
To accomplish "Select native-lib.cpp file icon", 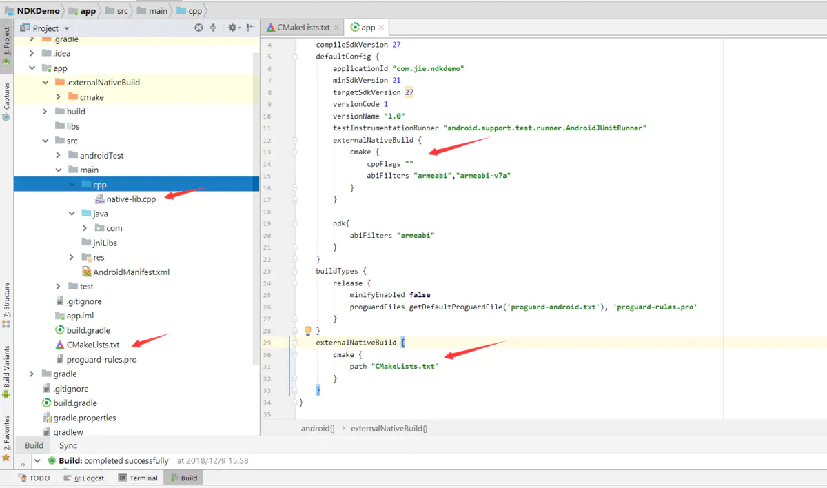I will pos(100,199).
